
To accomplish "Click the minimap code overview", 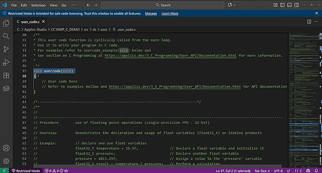I will [x=304, y=100].
